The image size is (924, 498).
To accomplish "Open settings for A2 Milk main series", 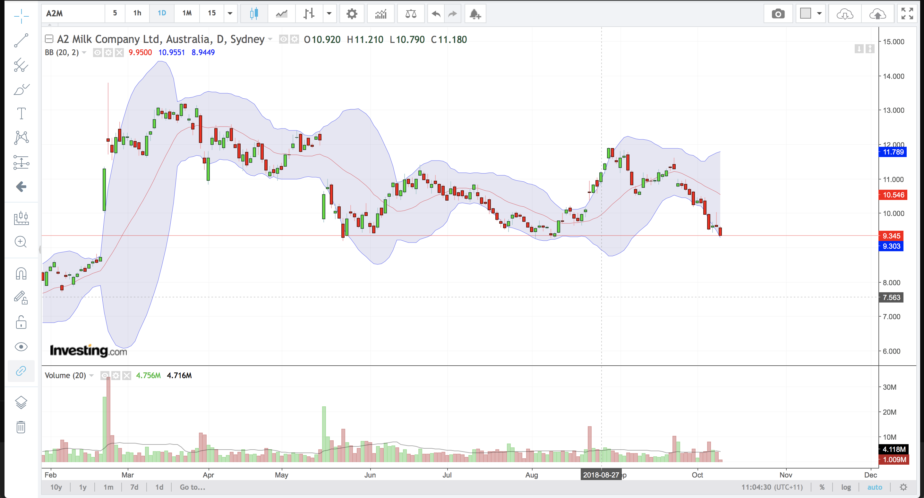I will coord(295,39).
